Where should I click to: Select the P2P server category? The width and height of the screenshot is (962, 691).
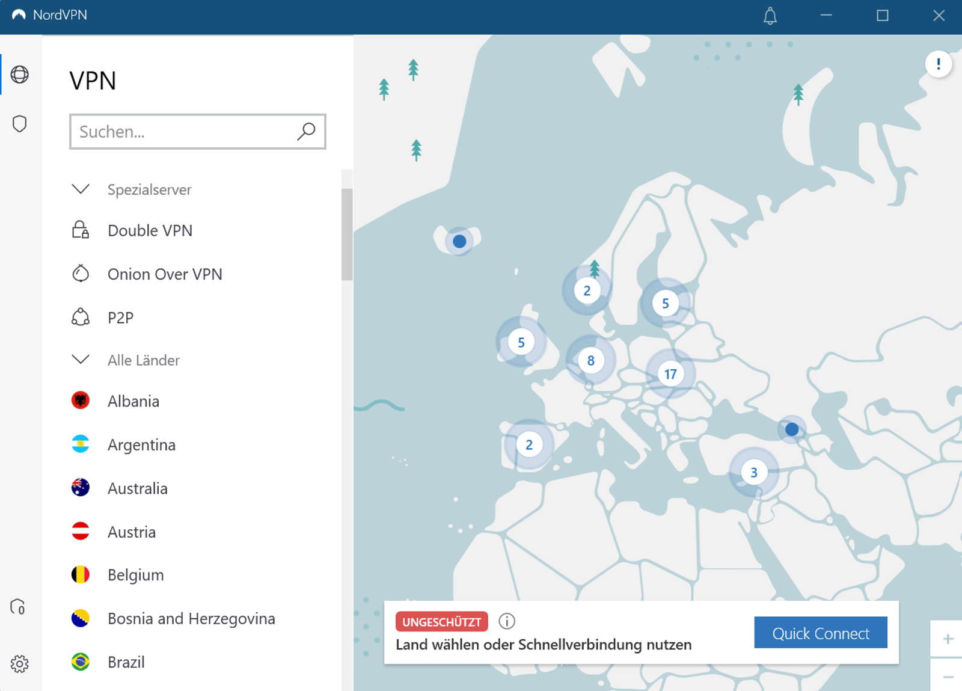(120, 317)
